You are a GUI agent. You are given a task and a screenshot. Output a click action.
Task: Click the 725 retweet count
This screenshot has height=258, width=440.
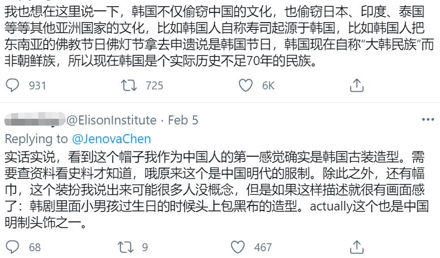pos(153,86)
